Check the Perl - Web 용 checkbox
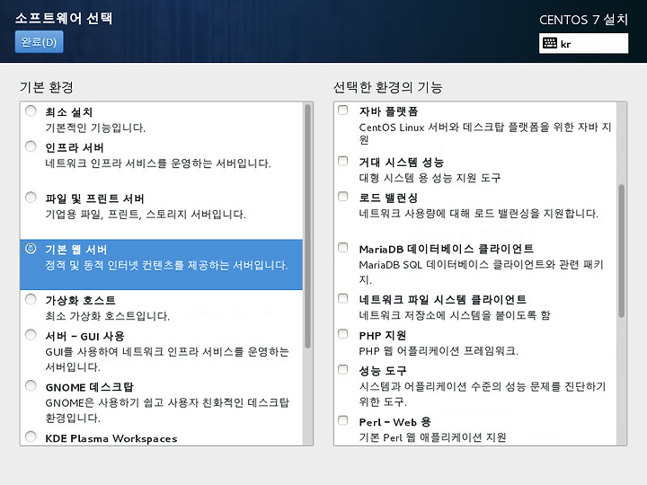This screenshot has height=485, width=647. (x=343, y=420)
